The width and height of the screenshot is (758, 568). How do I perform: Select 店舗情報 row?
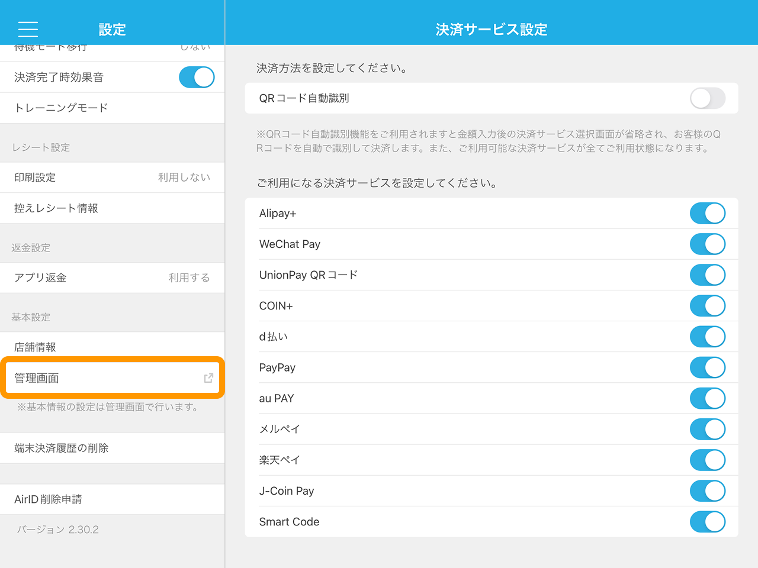coord(113,347)
